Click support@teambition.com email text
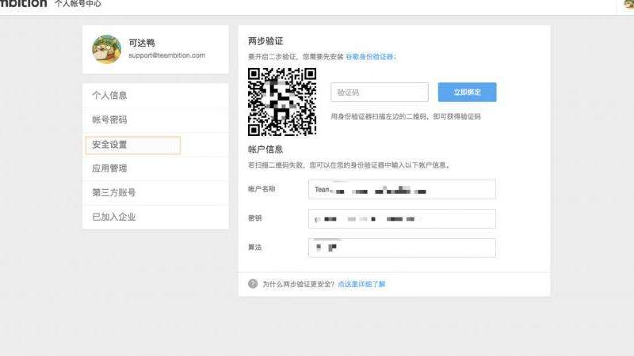 coord(166,55)
